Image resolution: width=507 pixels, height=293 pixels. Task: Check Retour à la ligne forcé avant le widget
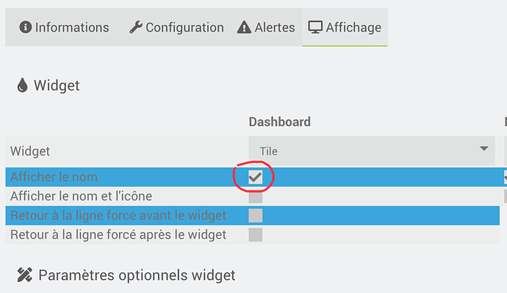[256, 215]
